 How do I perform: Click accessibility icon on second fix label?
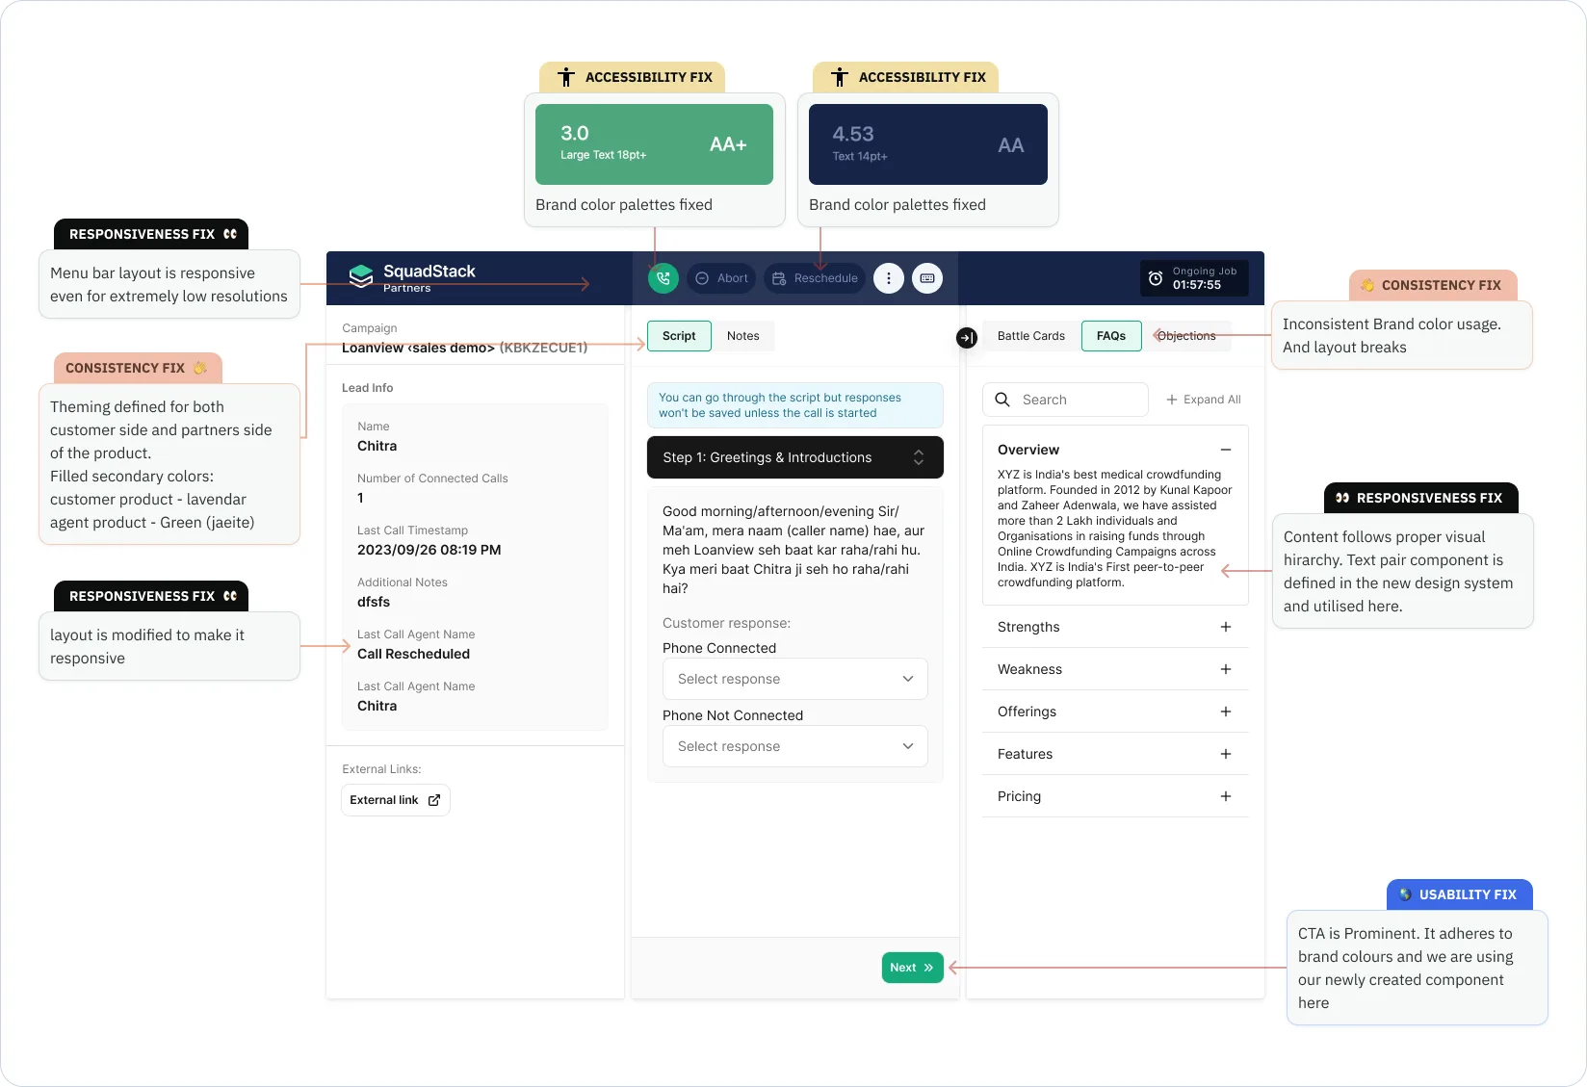840,77
